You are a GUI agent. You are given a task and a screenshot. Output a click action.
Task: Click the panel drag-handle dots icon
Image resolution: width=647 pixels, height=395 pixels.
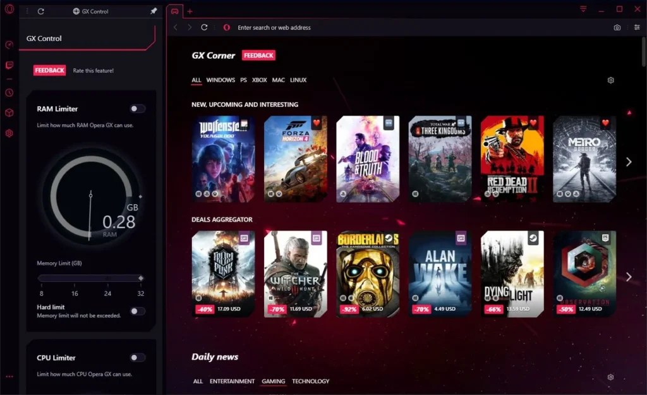tap(27, 11)
